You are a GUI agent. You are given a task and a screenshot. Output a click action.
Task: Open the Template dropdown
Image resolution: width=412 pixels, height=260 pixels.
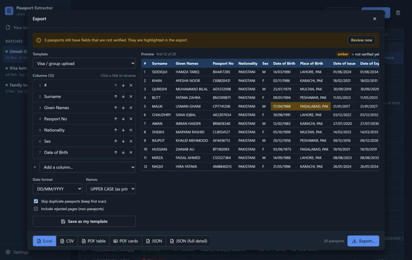coord(84,63)
